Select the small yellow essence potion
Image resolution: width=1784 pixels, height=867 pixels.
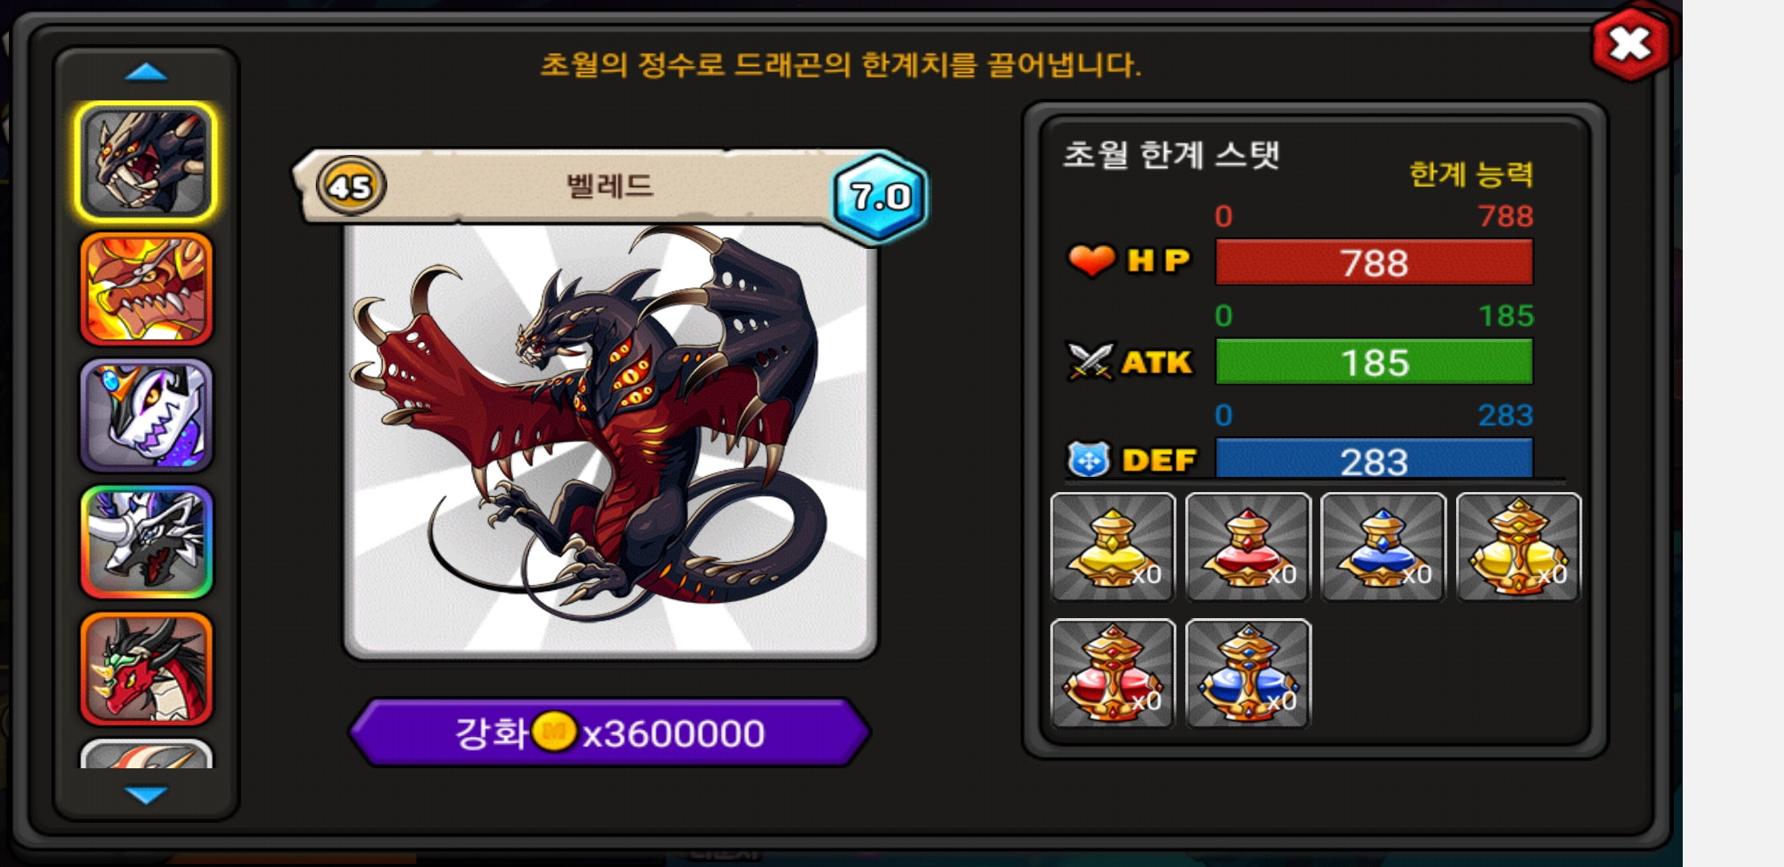click(x=1113, y=547)
